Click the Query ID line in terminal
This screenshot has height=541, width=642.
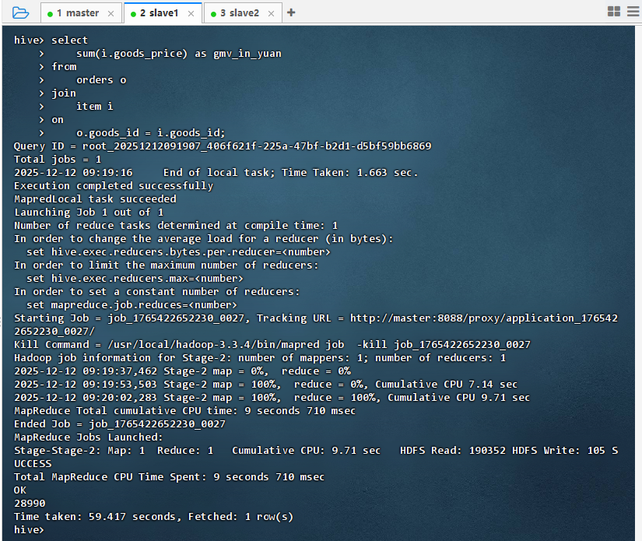click(223, 146)
